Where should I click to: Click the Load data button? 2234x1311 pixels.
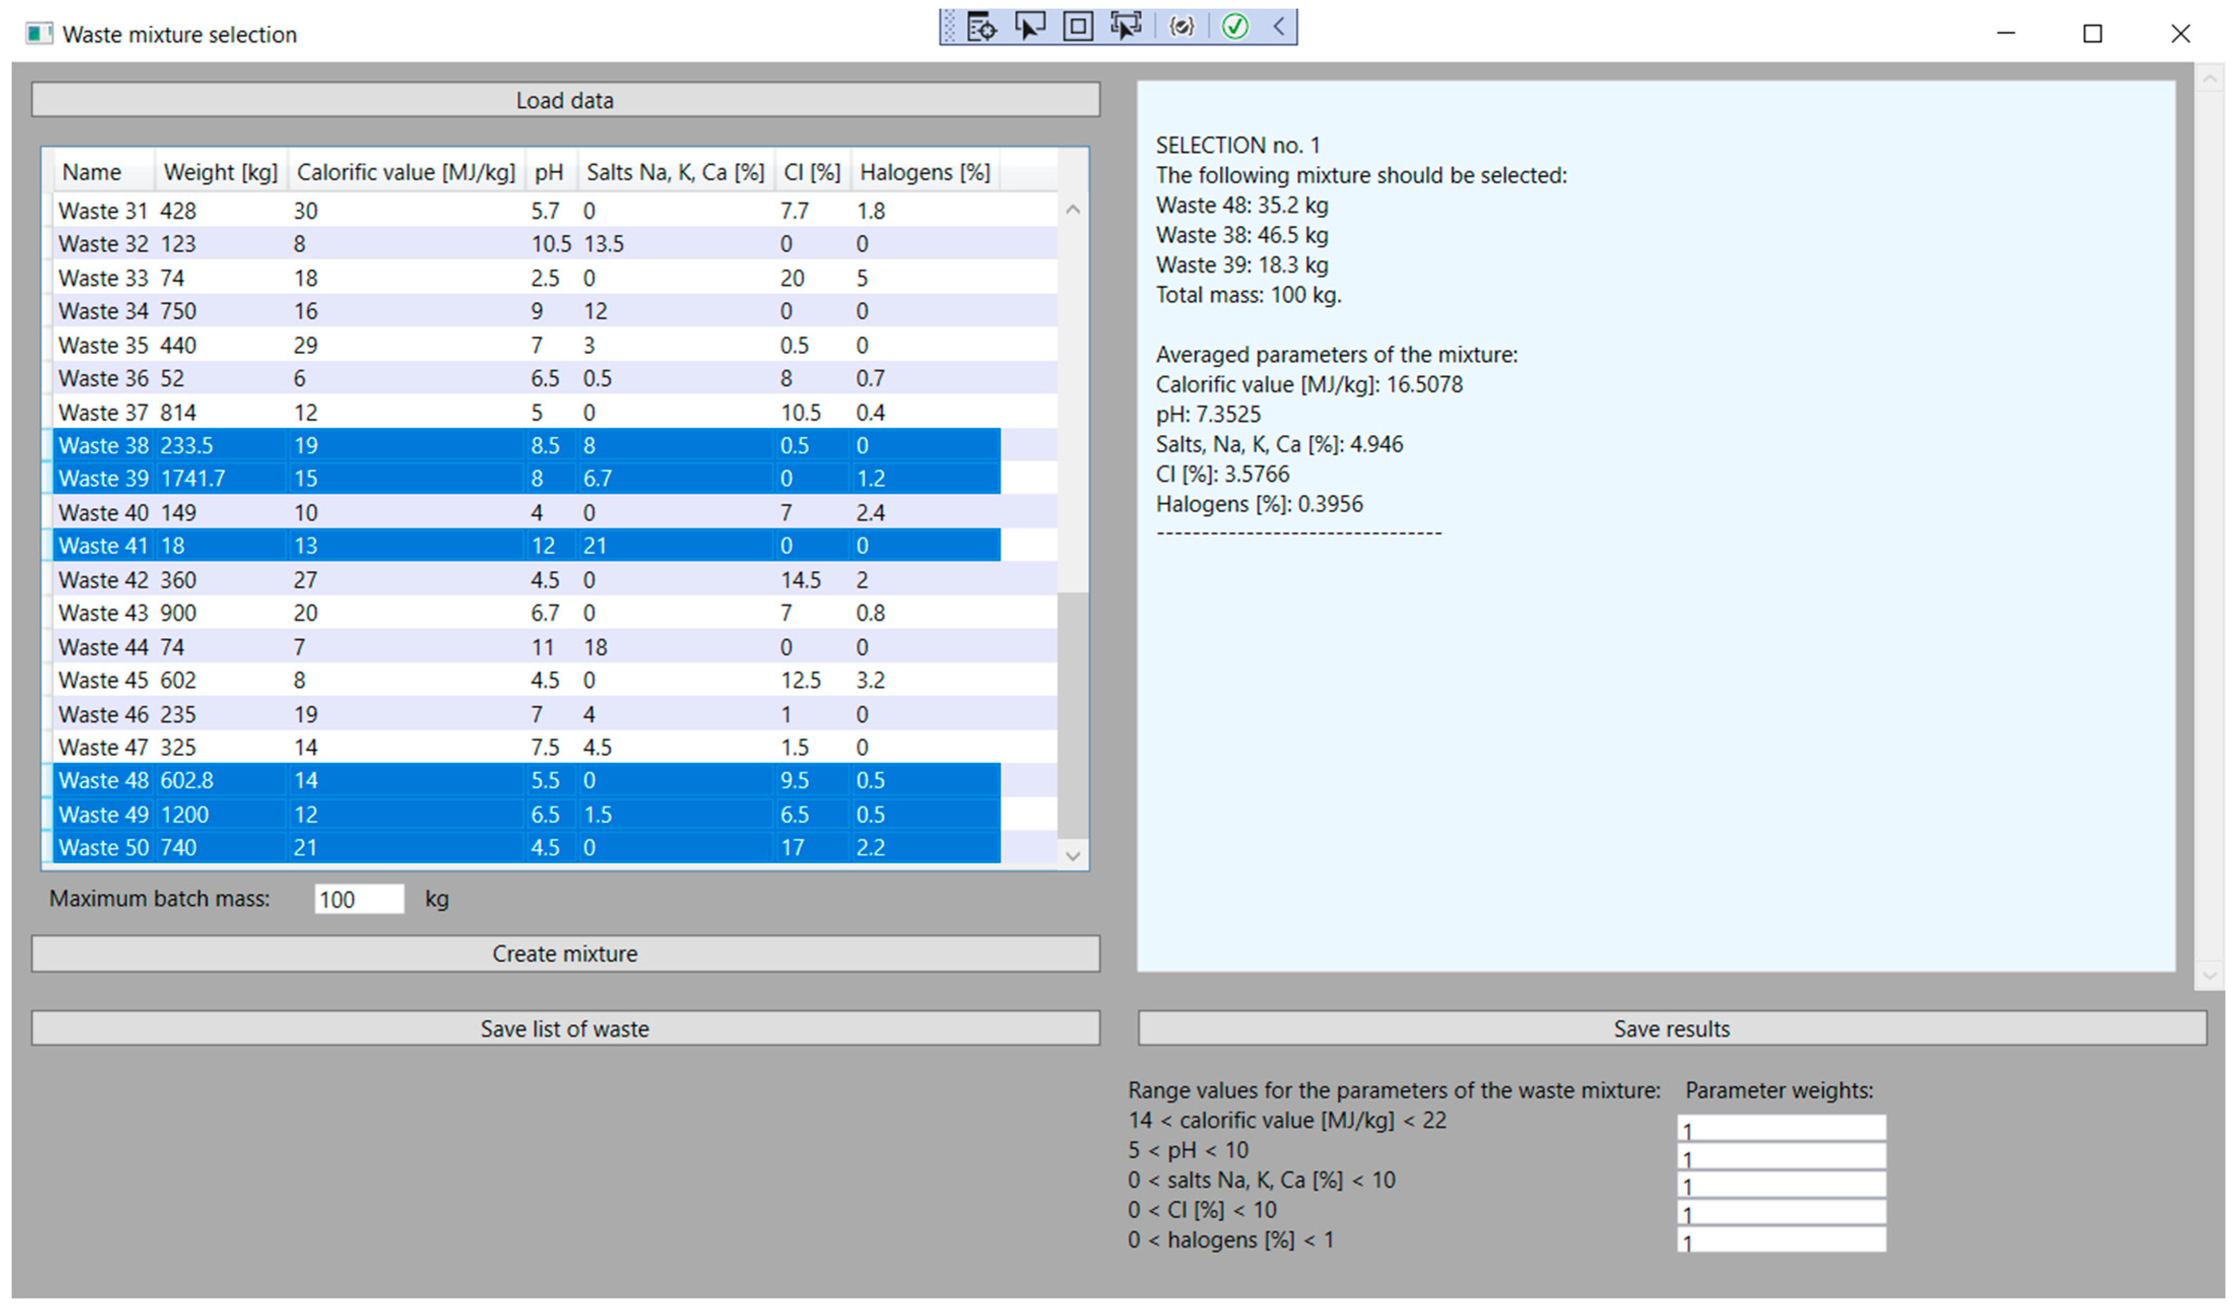tap(564, 100)
